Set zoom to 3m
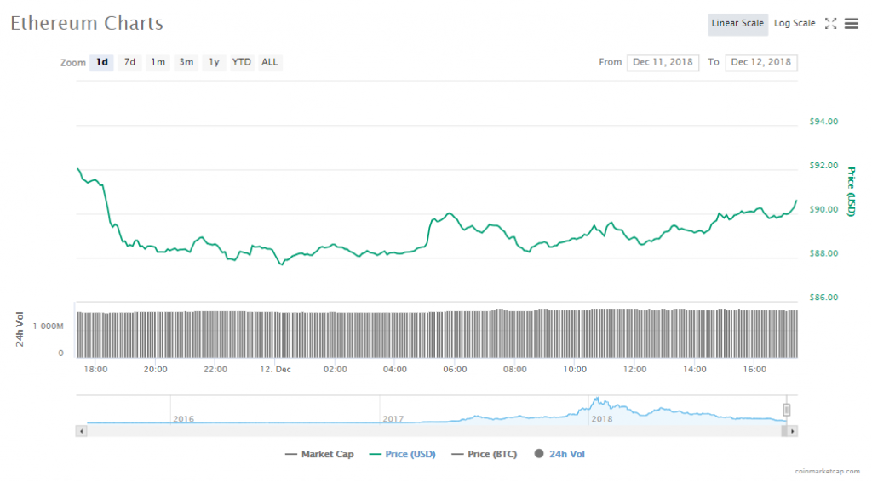Screen dimensions: 872x482 (x=186, y=62)
